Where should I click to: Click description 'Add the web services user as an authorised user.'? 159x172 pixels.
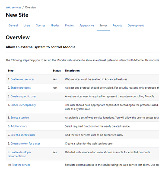point(94,135)
